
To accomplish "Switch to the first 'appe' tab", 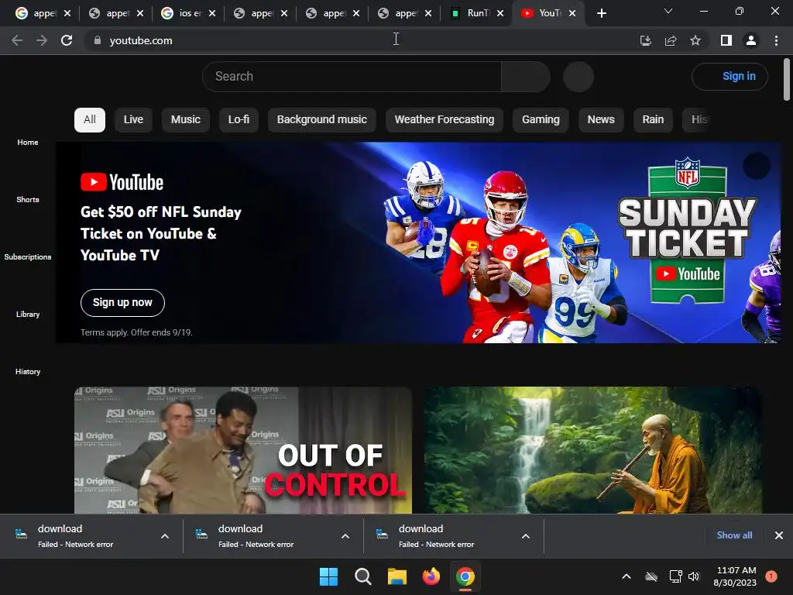I will pyautogui.click(x=43, y=13).
